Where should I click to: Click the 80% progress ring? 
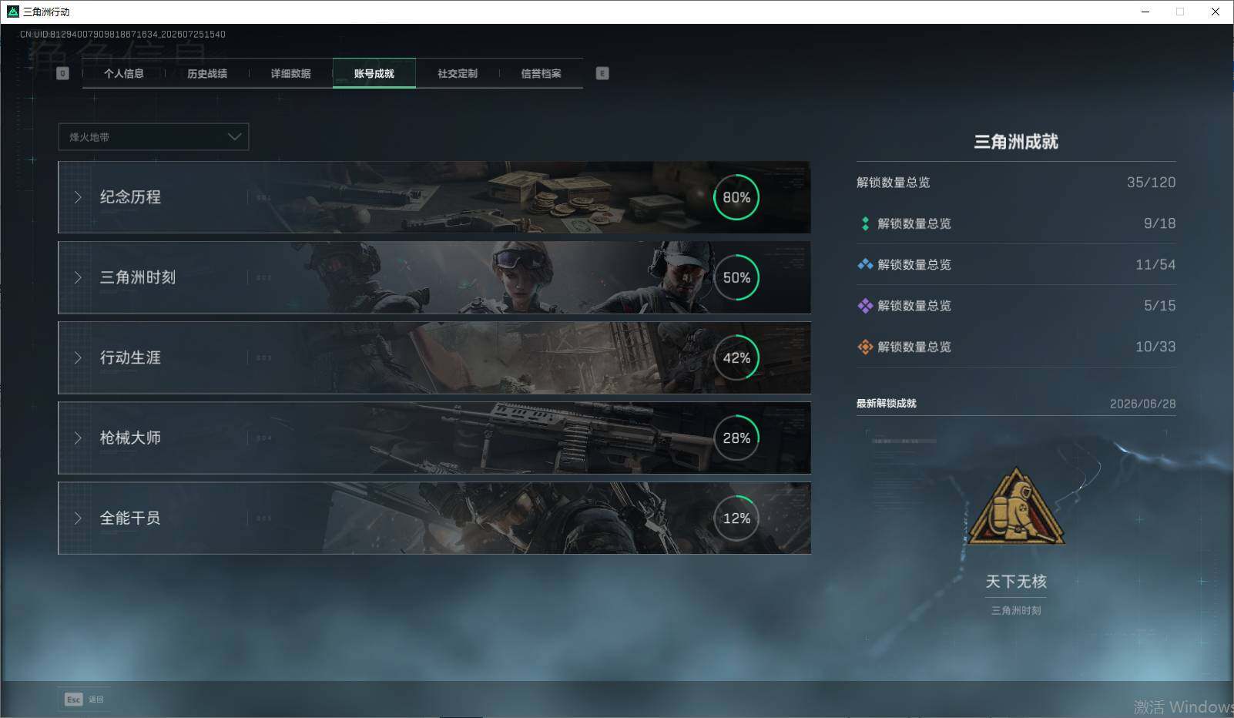(736, 197)
